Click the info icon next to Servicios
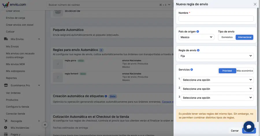This screenshot has width=260, height=136. [192, 70]
